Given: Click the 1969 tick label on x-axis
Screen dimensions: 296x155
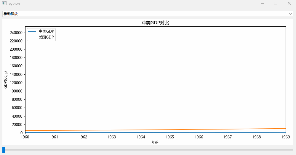Looking at the screenshot, I should click(x=285, y=137).
